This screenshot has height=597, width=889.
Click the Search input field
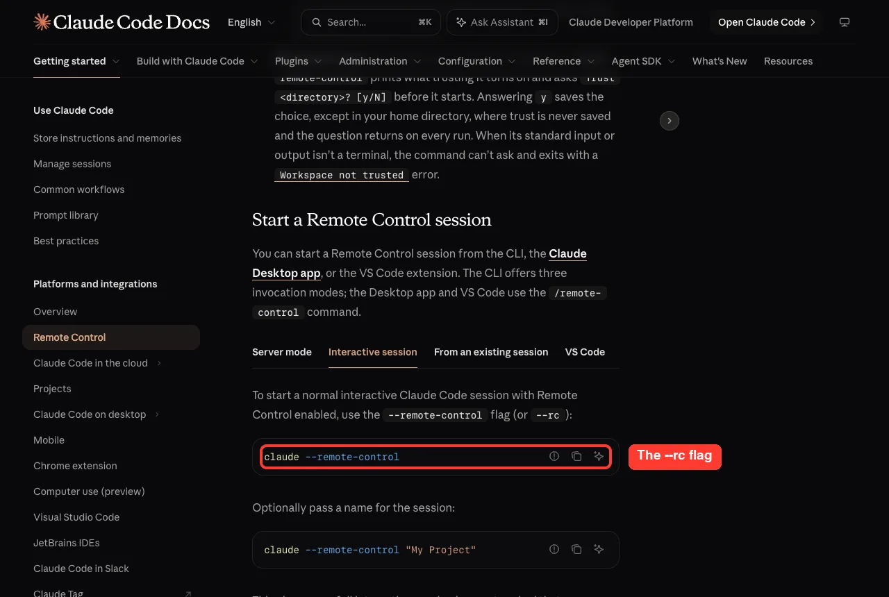point(371,22)
